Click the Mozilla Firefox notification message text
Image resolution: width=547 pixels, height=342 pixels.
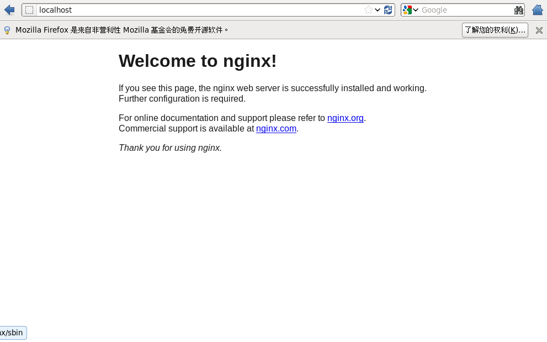coord(122,30)
